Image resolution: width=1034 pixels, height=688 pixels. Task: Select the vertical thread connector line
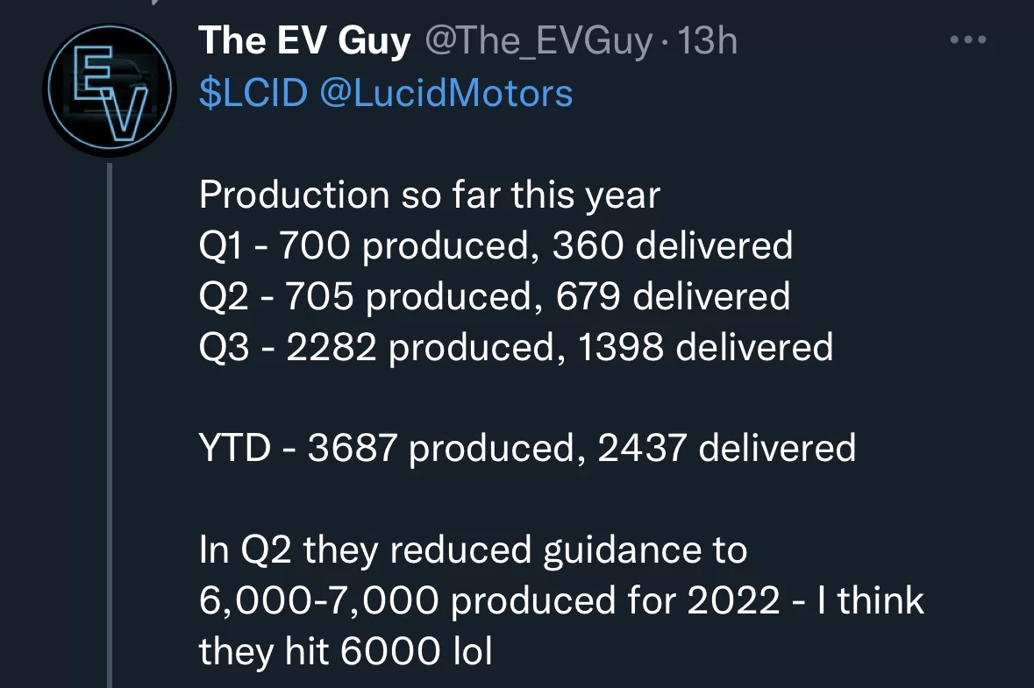pos(110,425)
